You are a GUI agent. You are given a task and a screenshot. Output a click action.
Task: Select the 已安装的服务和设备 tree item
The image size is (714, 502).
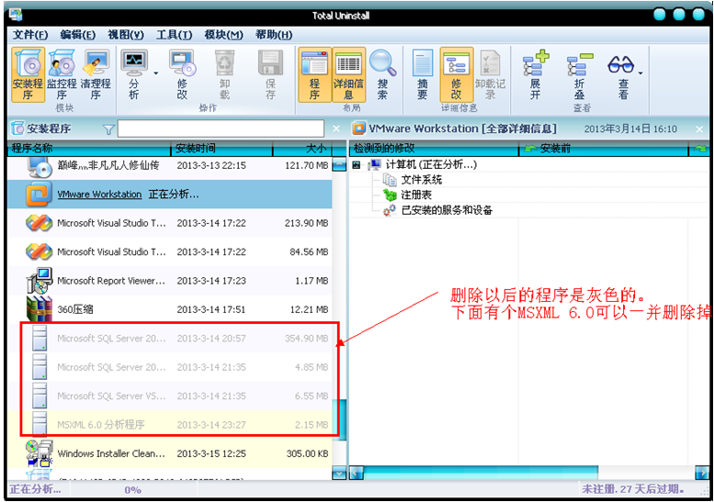coord(447,210)
